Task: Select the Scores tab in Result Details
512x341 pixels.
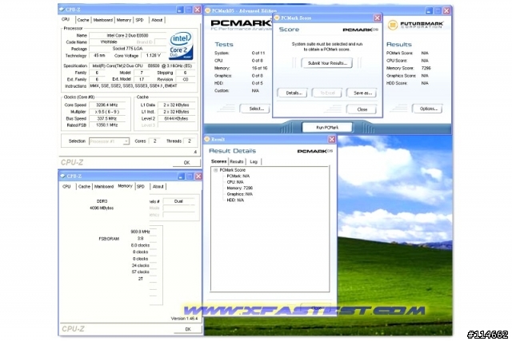Action: tap(218, 161)
